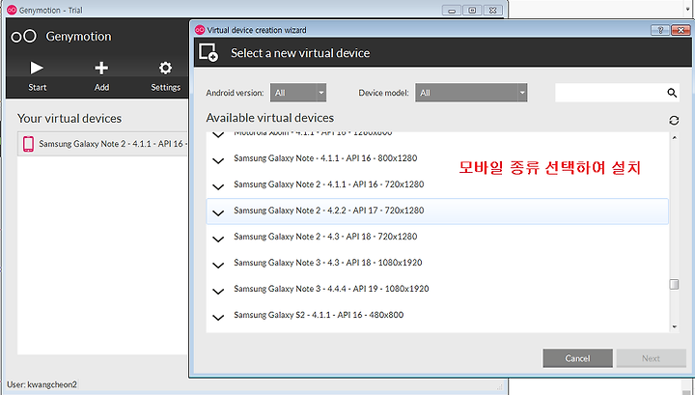
Task: Expand Galaxy Note 2 4.1.1 chevron
Action: (218, 186)
